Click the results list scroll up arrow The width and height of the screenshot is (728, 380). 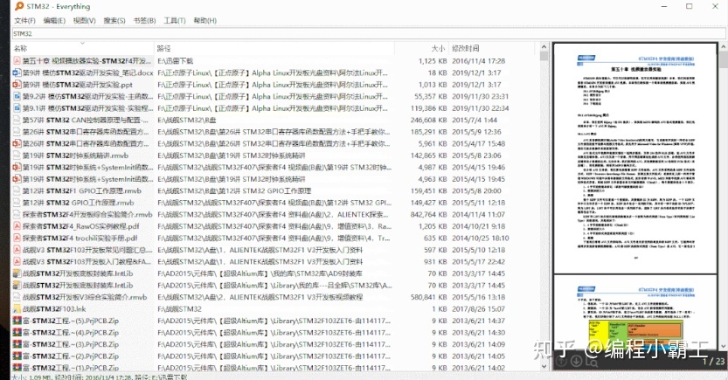coord(544,47)
